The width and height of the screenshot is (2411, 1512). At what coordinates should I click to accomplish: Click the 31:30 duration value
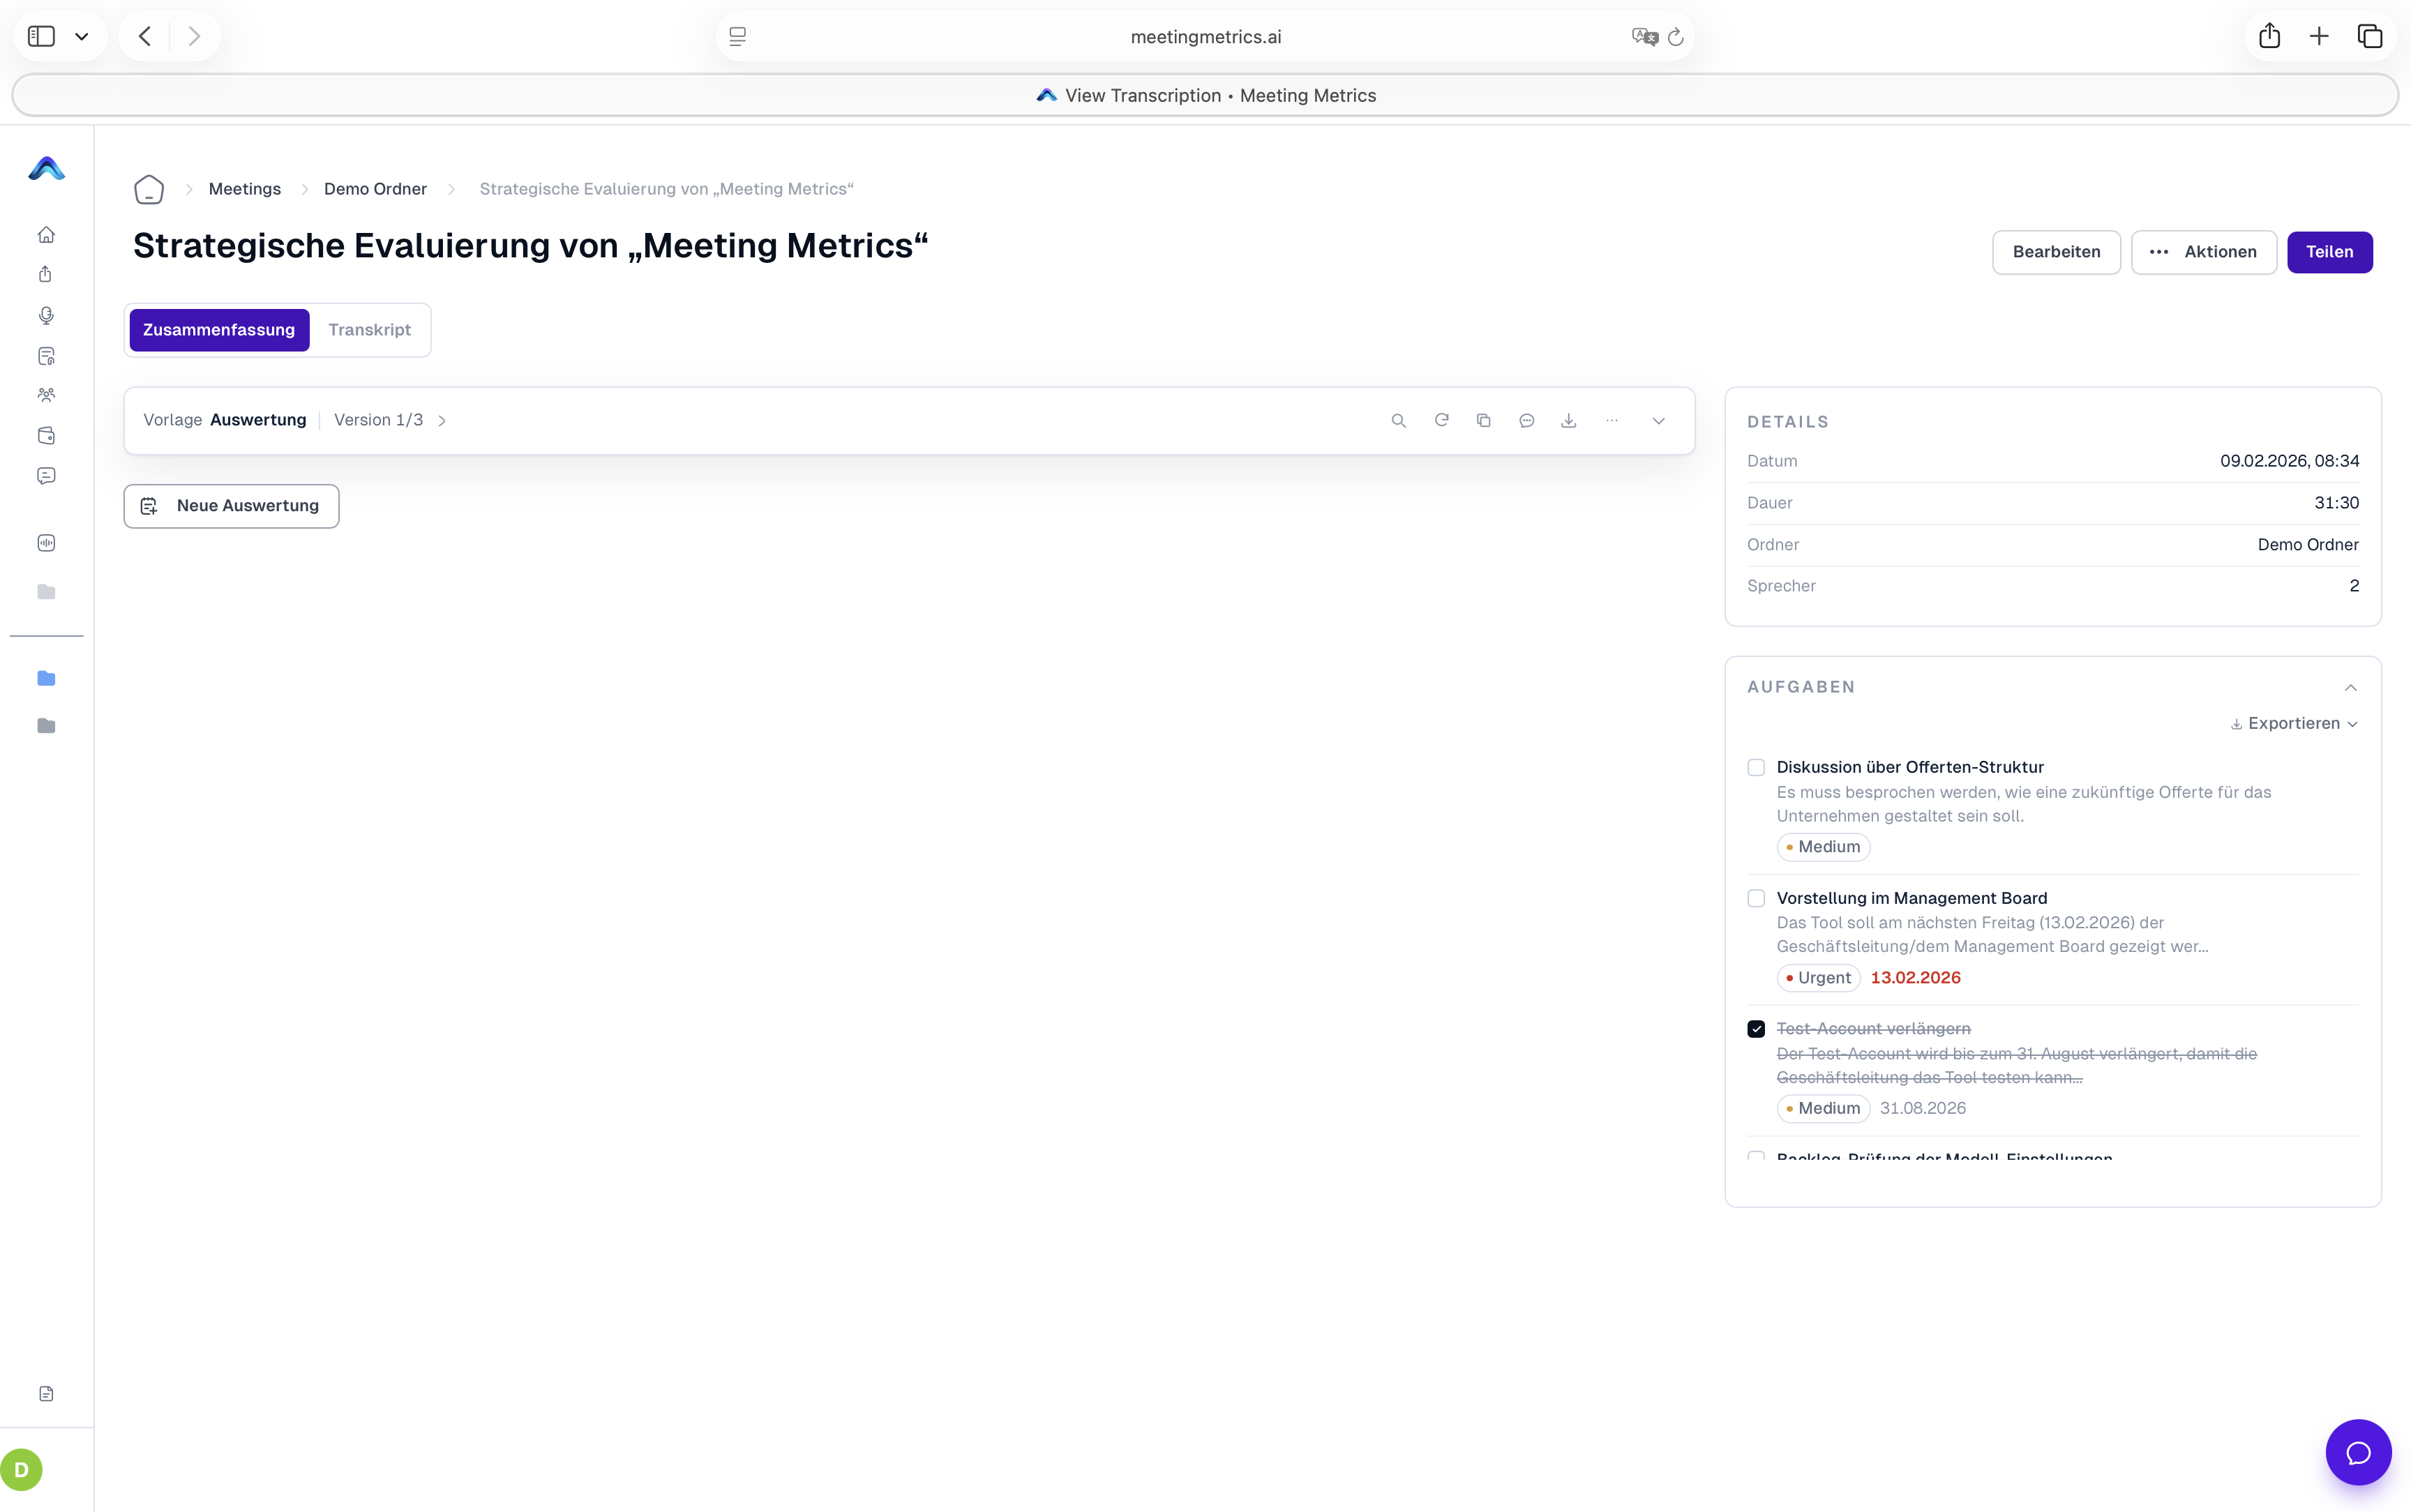pyautogui.click(x=2336, y=503)
